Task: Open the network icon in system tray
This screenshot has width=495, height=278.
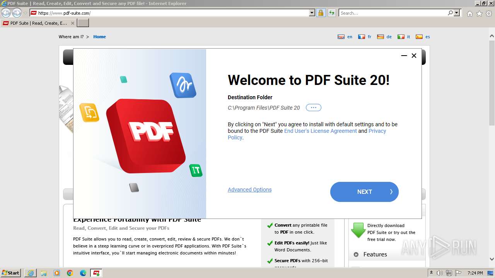Action: (449, 273)
